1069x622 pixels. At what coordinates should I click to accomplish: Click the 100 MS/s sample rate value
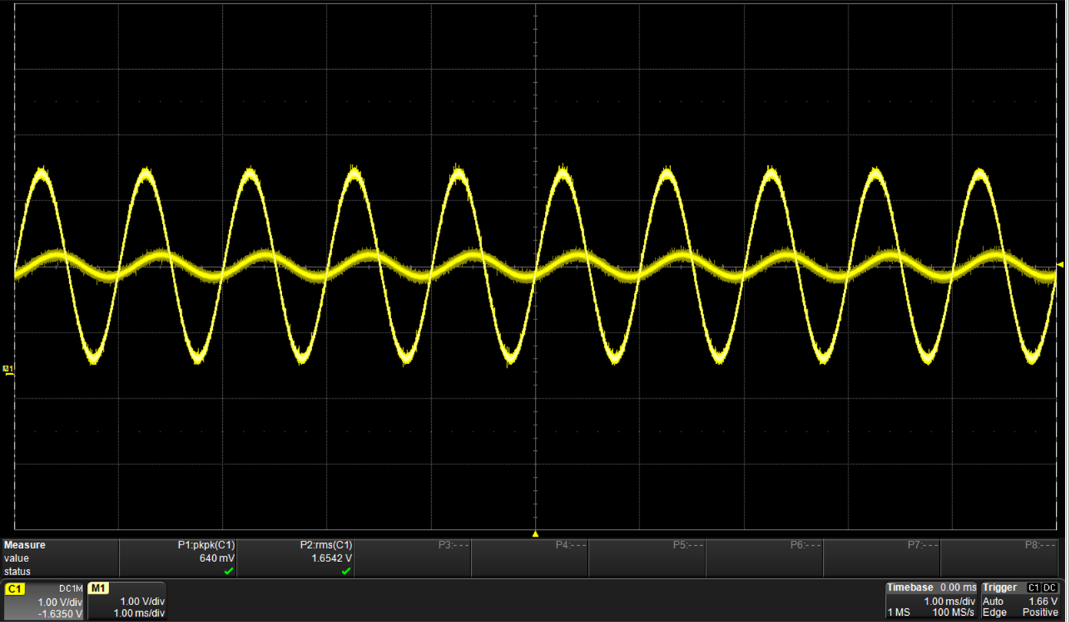click(x=954, y=613)
